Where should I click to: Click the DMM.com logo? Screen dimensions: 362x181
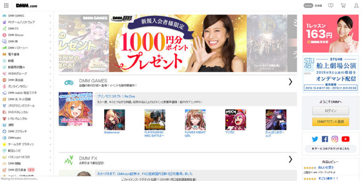click(26, 6)
